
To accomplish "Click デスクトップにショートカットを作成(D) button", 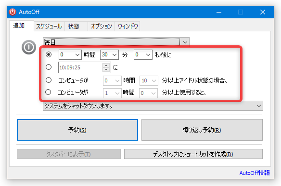I will [x=193, y=154].
